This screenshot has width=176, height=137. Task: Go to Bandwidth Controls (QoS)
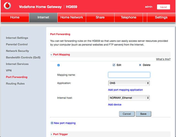(23, 57)
